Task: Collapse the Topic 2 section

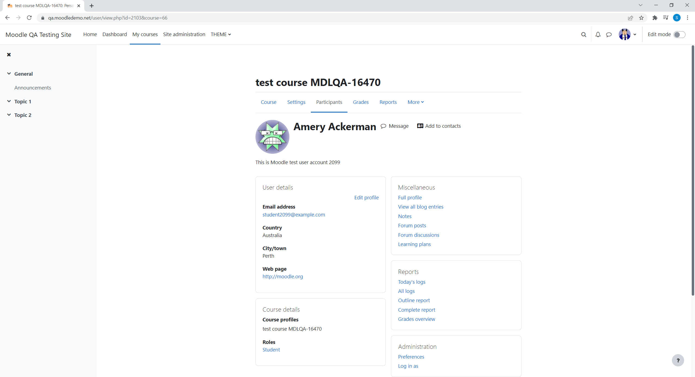Action: pyautogui.click(x=9, y=115)
